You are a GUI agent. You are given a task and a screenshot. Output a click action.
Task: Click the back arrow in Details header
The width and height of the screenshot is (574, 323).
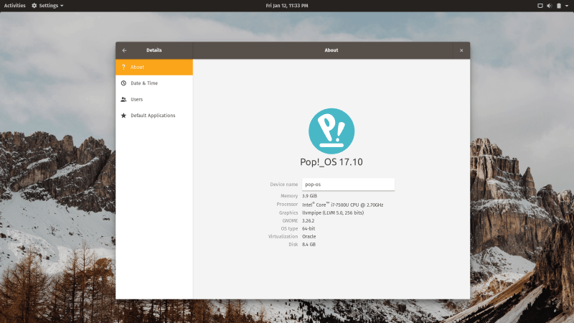coord(124,50)
